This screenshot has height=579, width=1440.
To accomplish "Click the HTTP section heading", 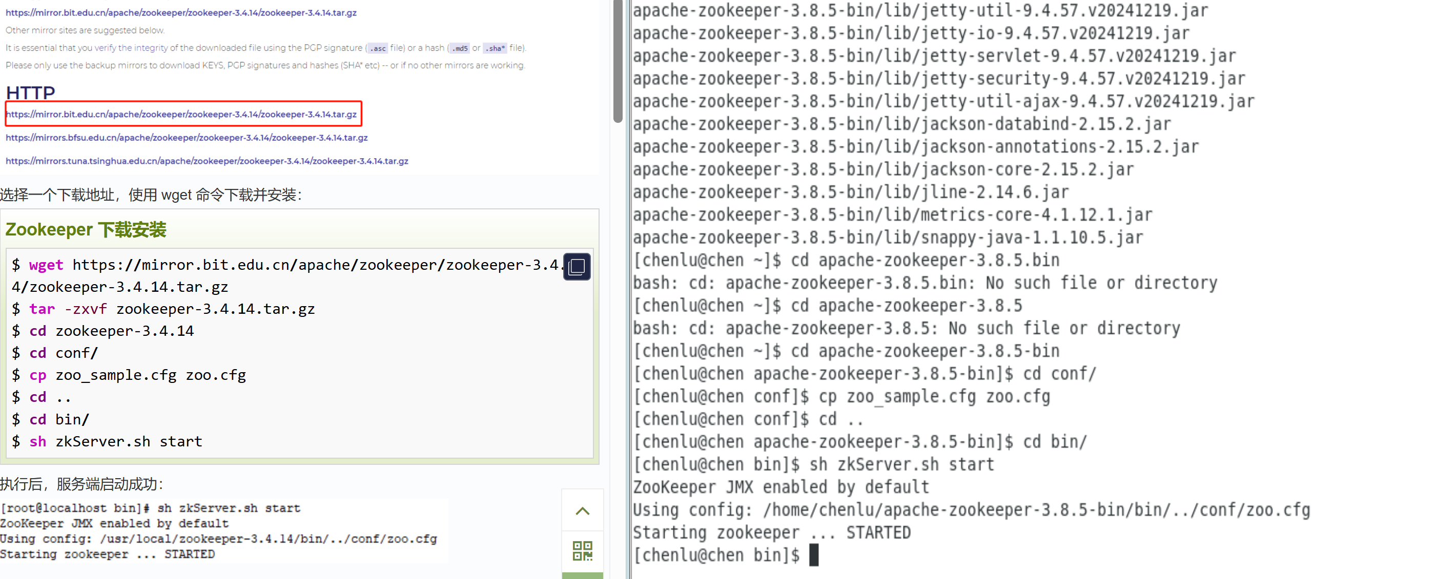I will coord(30,92).
